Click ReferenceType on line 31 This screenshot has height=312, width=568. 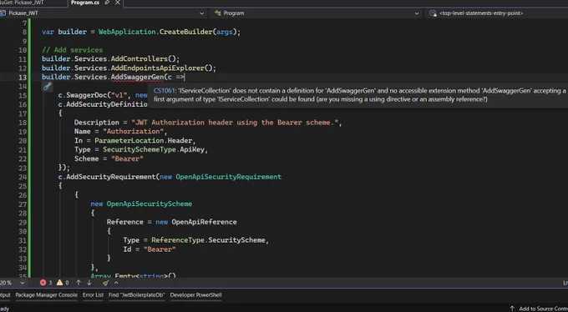click(178, 240)
